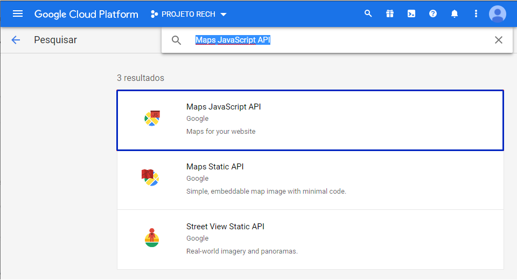Open the gift free trial icon

click(390, 13)
